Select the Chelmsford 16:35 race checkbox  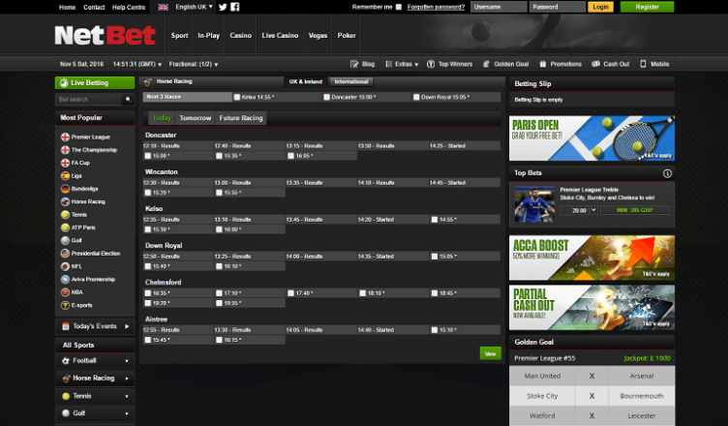(147, 292)
